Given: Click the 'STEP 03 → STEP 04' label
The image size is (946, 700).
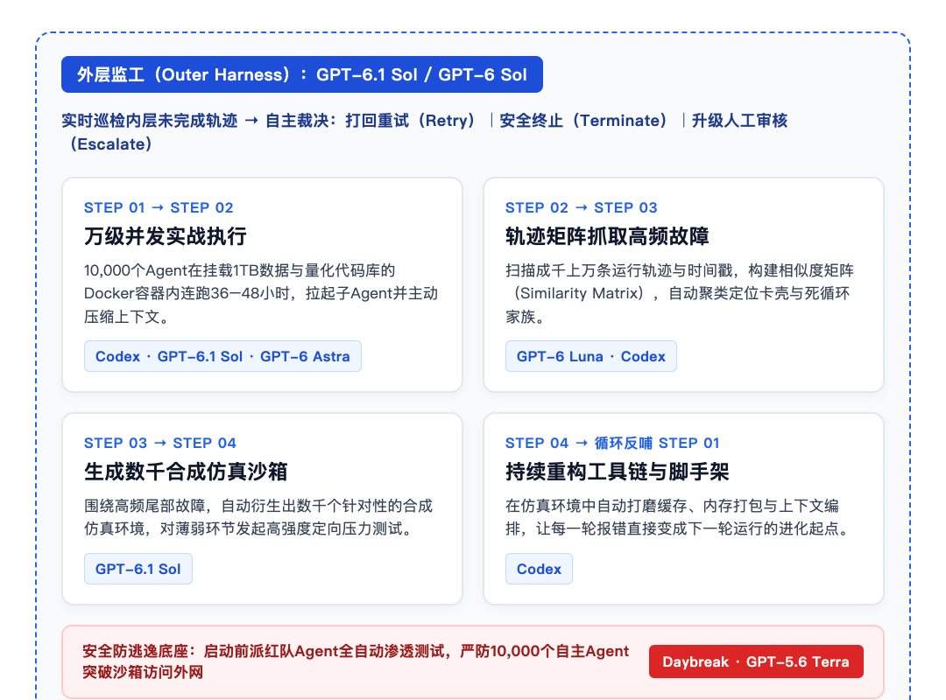Looking at the screenshot, I should 160,443.
